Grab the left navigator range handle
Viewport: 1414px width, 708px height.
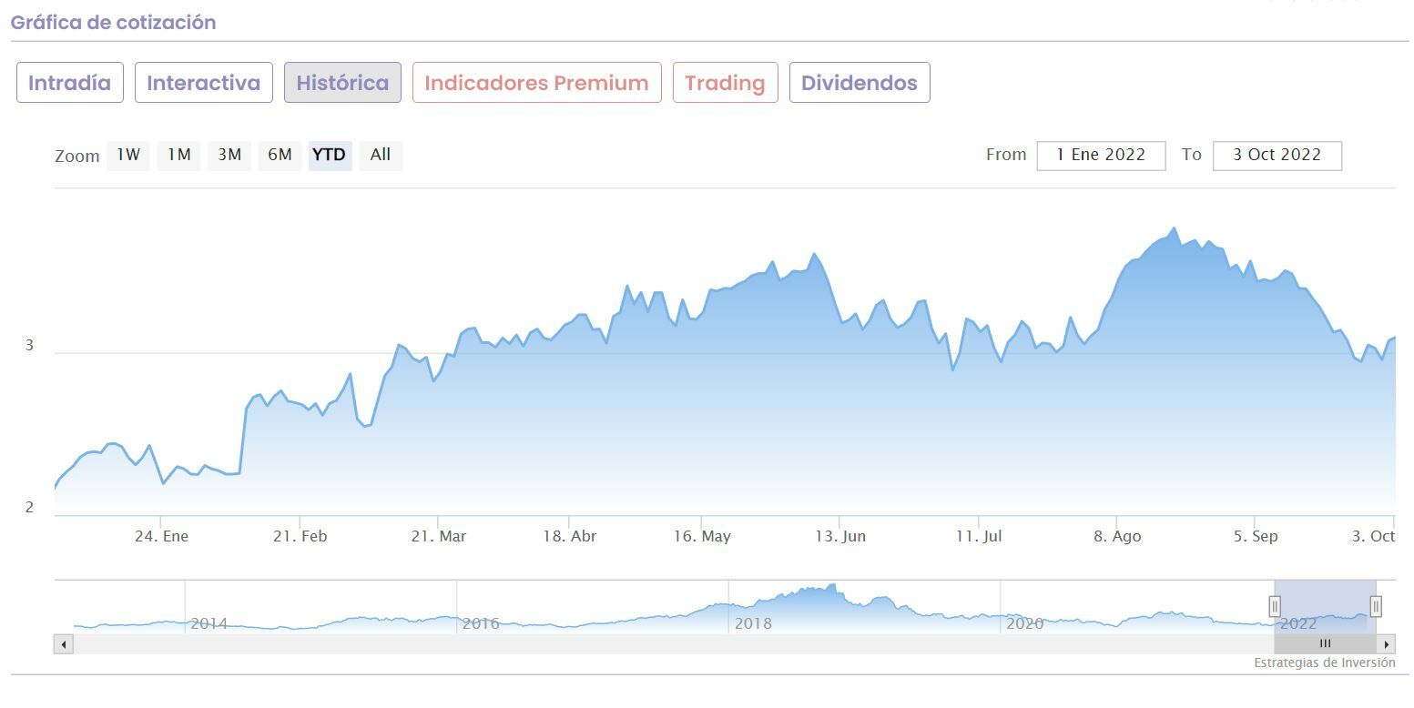pyautogui.click(x=1275, y=606)
